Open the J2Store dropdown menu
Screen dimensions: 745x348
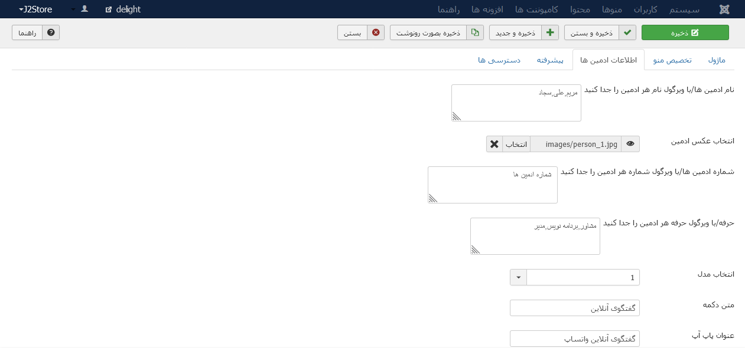click(x=35, y=9)
